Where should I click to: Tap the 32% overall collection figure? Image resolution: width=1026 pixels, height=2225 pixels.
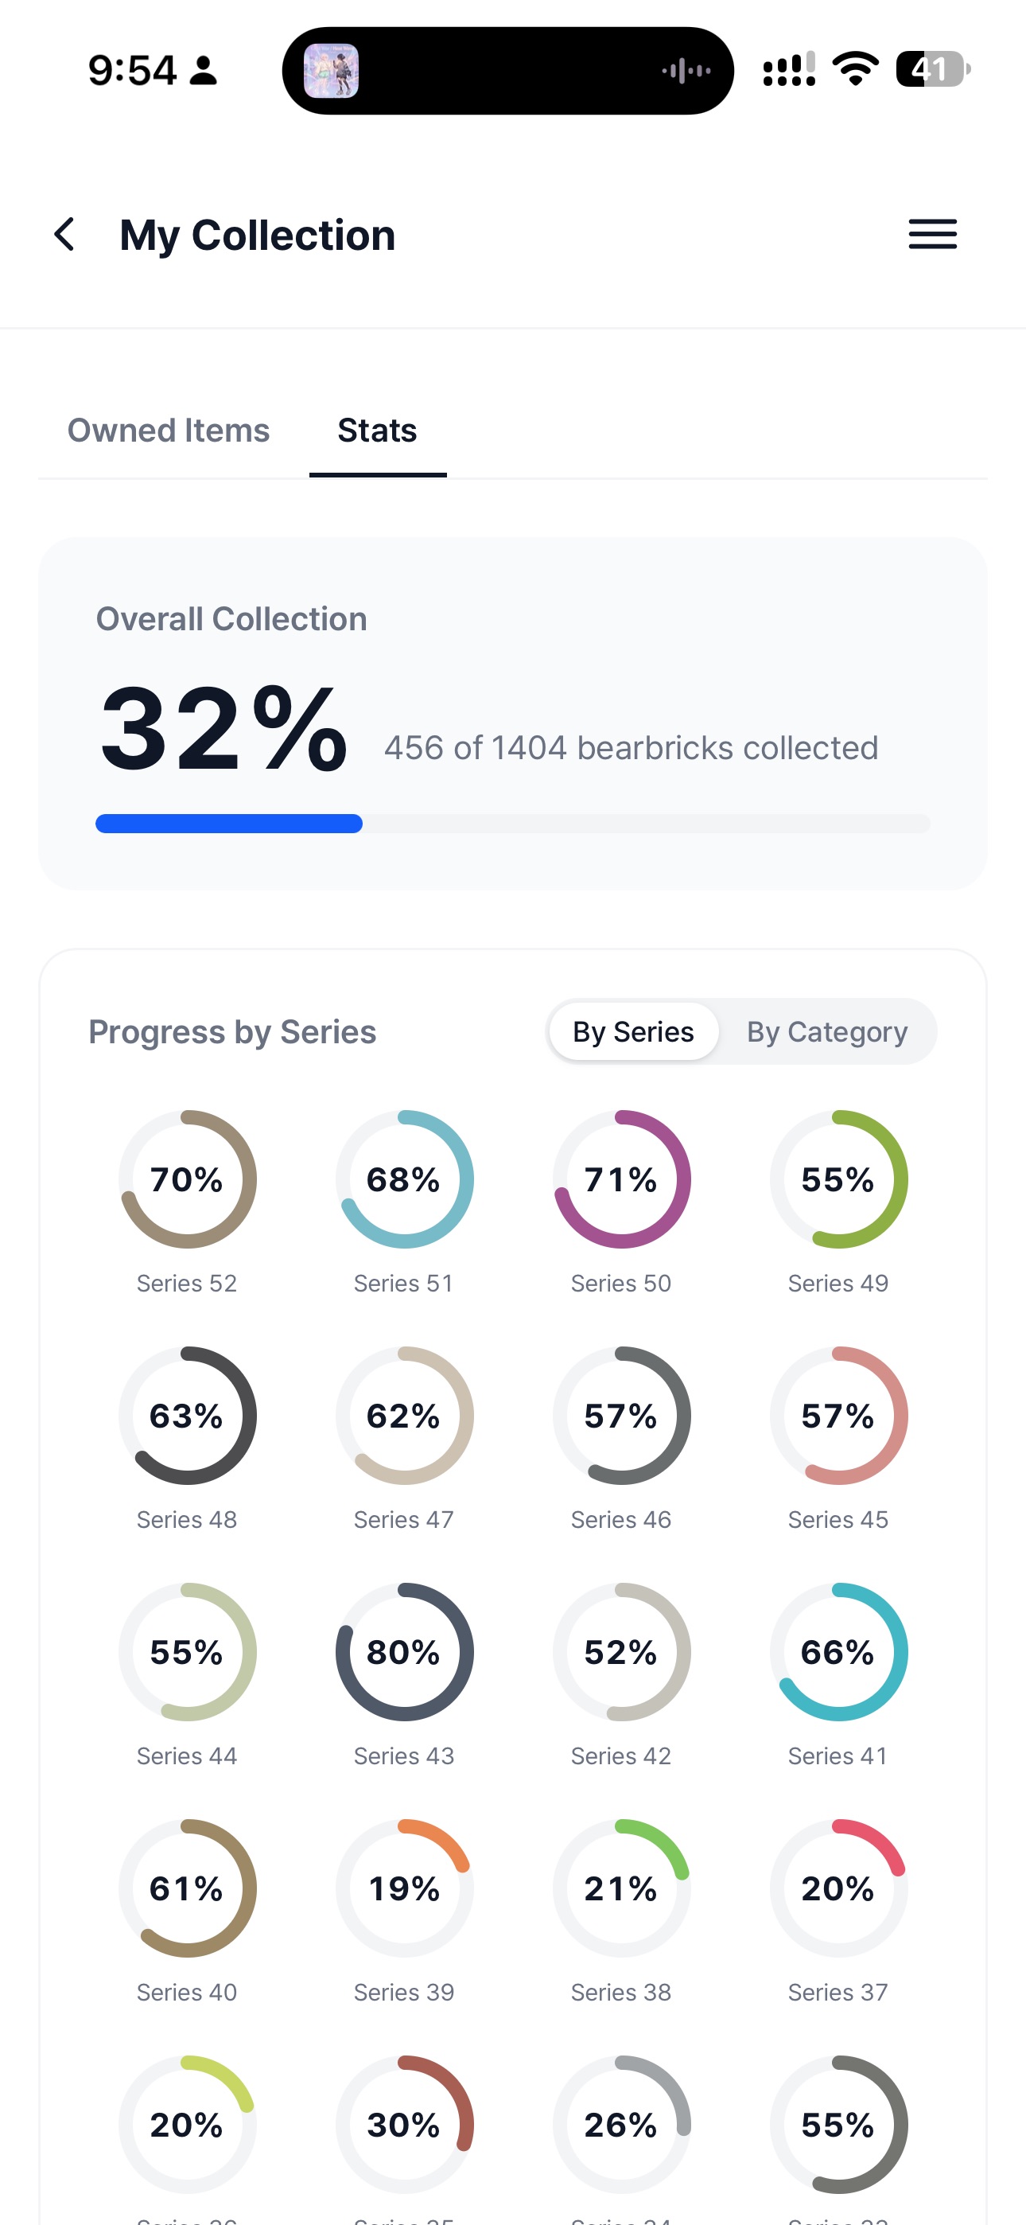pos(223,728)
